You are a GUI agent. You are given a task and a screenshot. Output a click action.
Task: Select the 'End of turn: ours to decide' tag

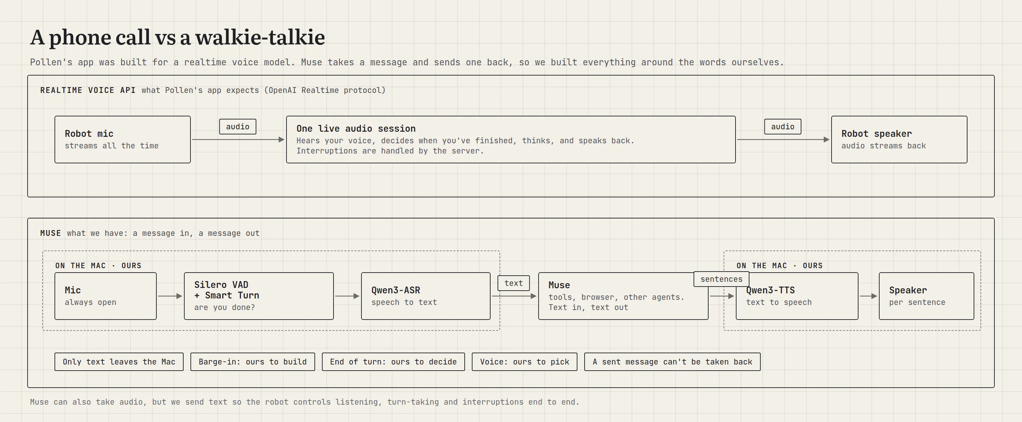(x=393, y=362)
